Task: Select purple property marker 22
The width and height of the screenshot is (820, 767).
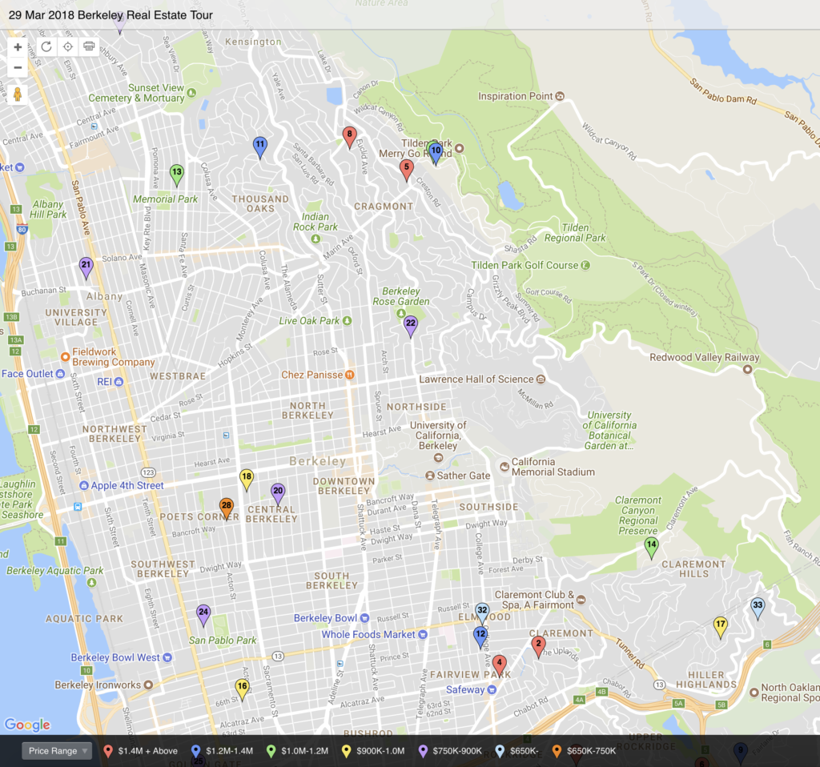Action: (411, 326)
